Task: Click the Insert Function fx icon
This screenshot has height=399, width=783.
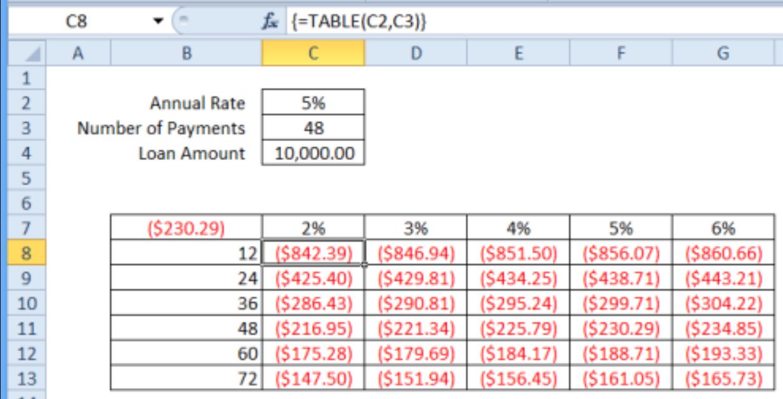Action: (x=269, y=21)
